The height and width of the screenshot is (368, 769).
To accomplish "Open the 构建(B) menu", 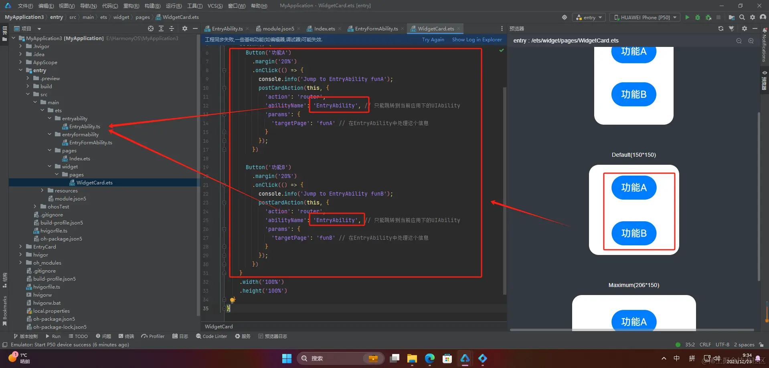I will tap(152, 6).
